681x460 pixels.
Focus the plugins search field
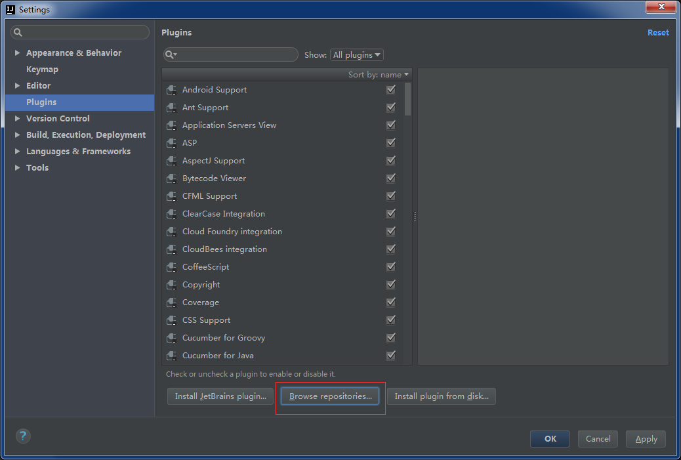tap(231, 54)
